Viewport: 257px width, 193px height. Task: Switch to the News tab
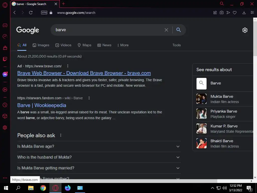click(104, 45)
